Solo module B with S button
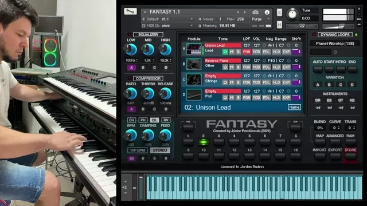This screenshot has height=206, width=367. (239, 67)
